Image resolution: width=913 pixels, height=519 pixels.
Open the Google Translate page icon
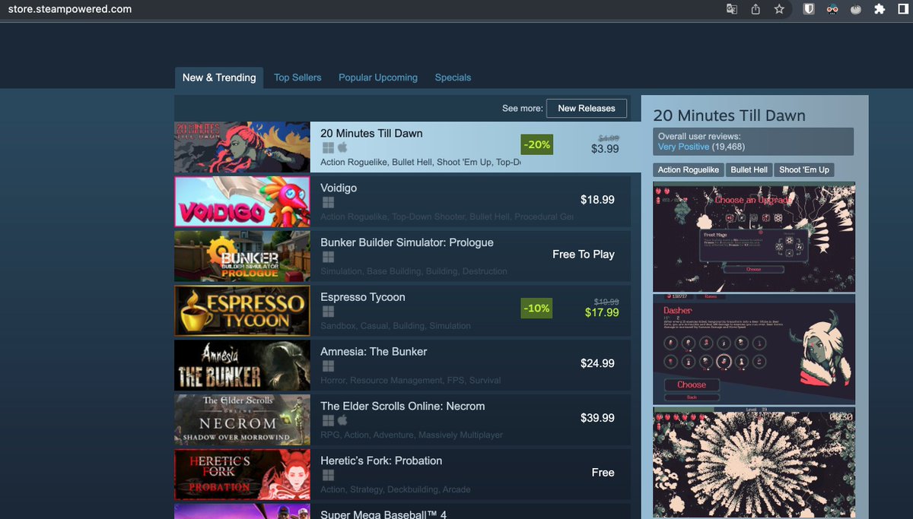732,9
